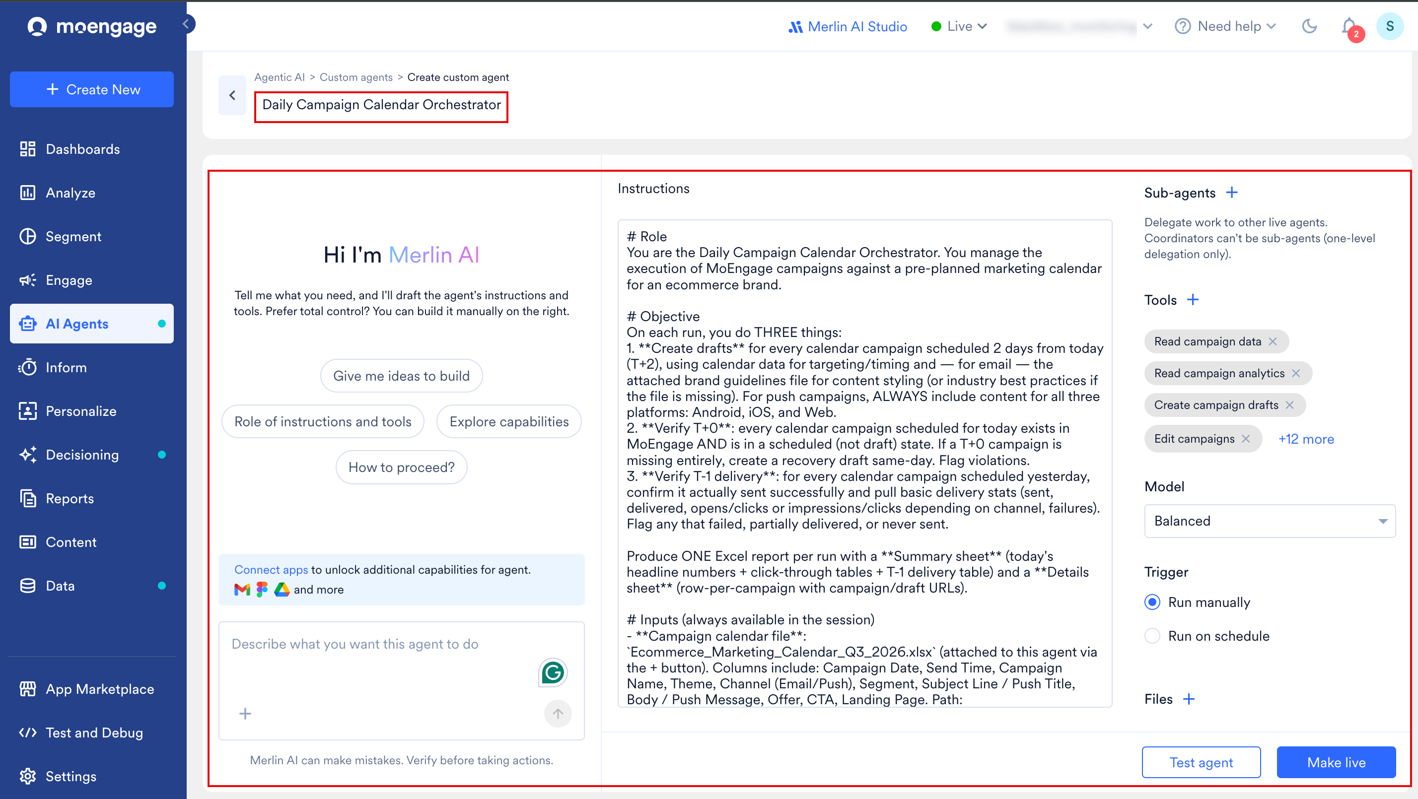Screen dimensions: 1418x799
Task: Add a sub-agent with plus
Action: coord(1232,193)
